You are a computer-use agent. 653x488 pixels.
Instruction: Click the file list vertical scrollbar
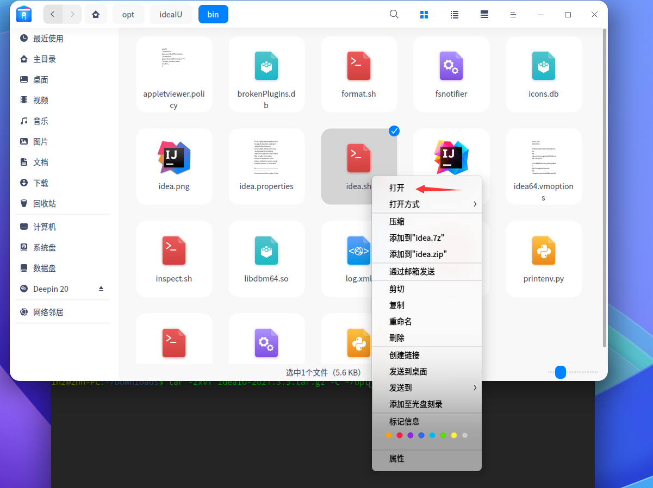(604, 187)
